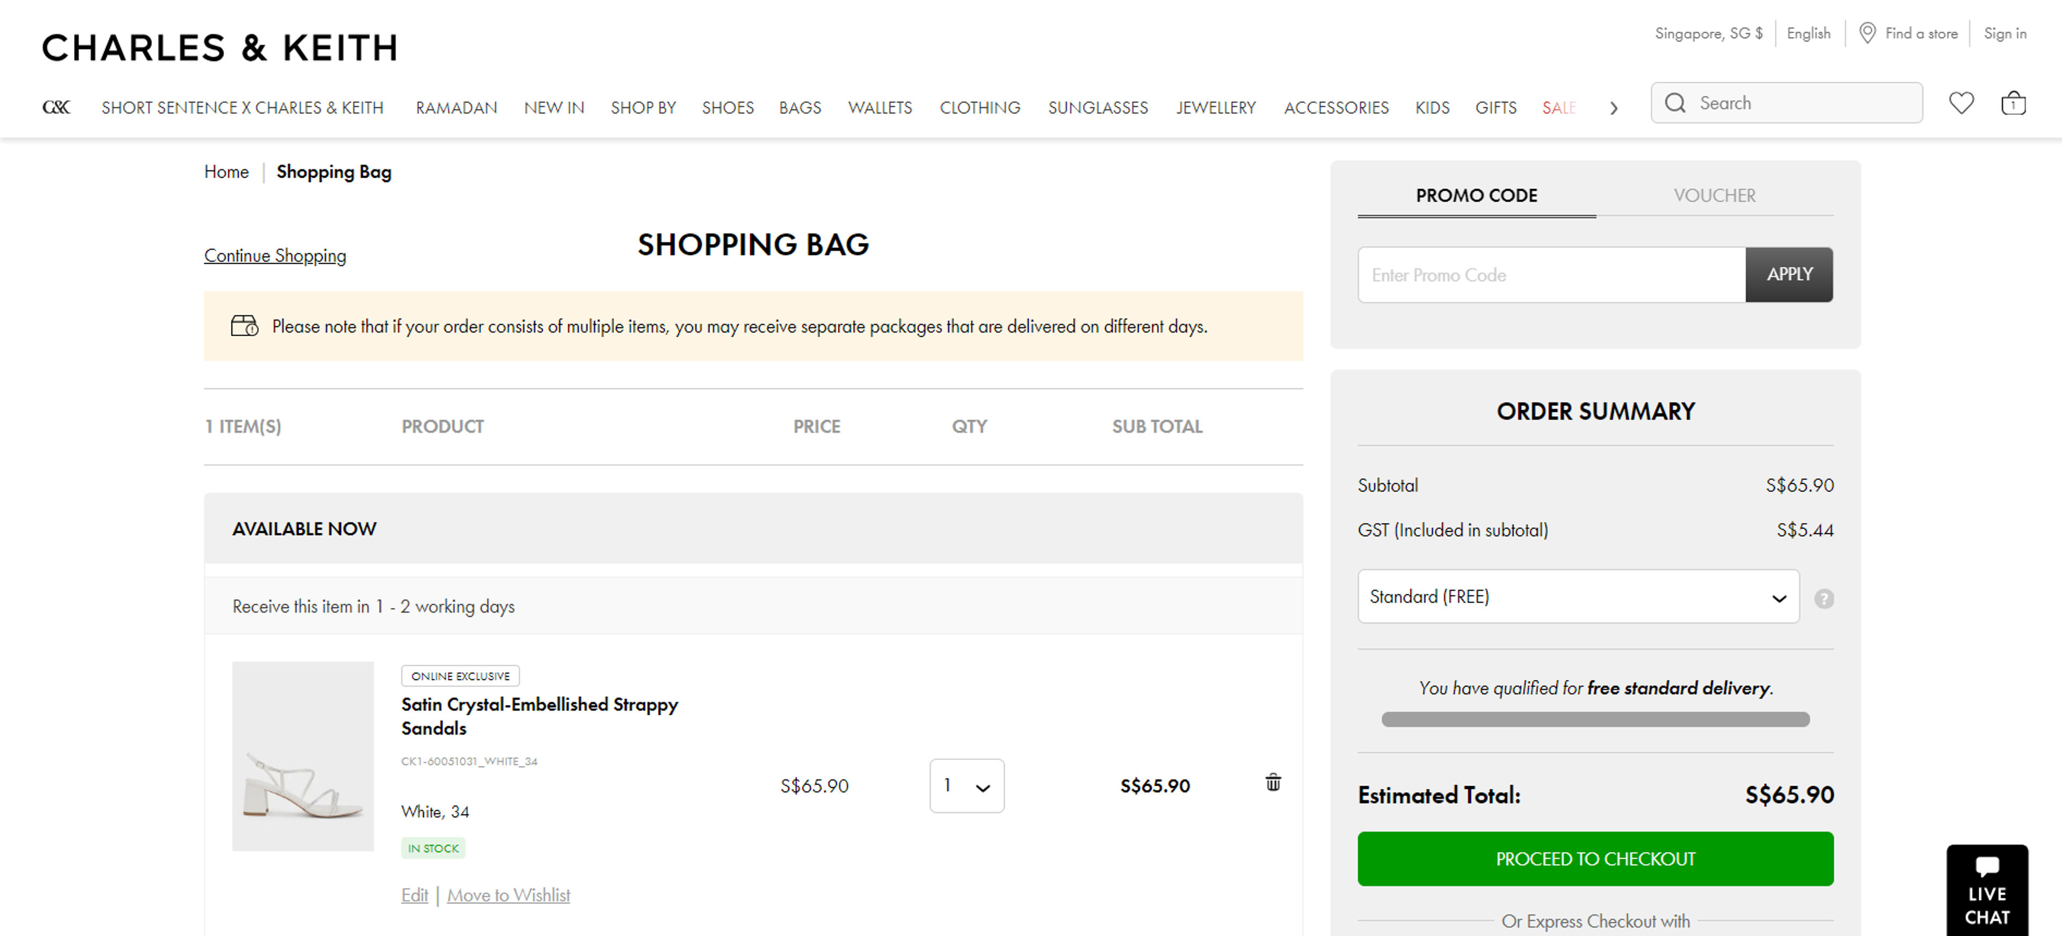Click the free delivery progress bar
The height and width of the screenshot is (936, 2062).
1594,719
